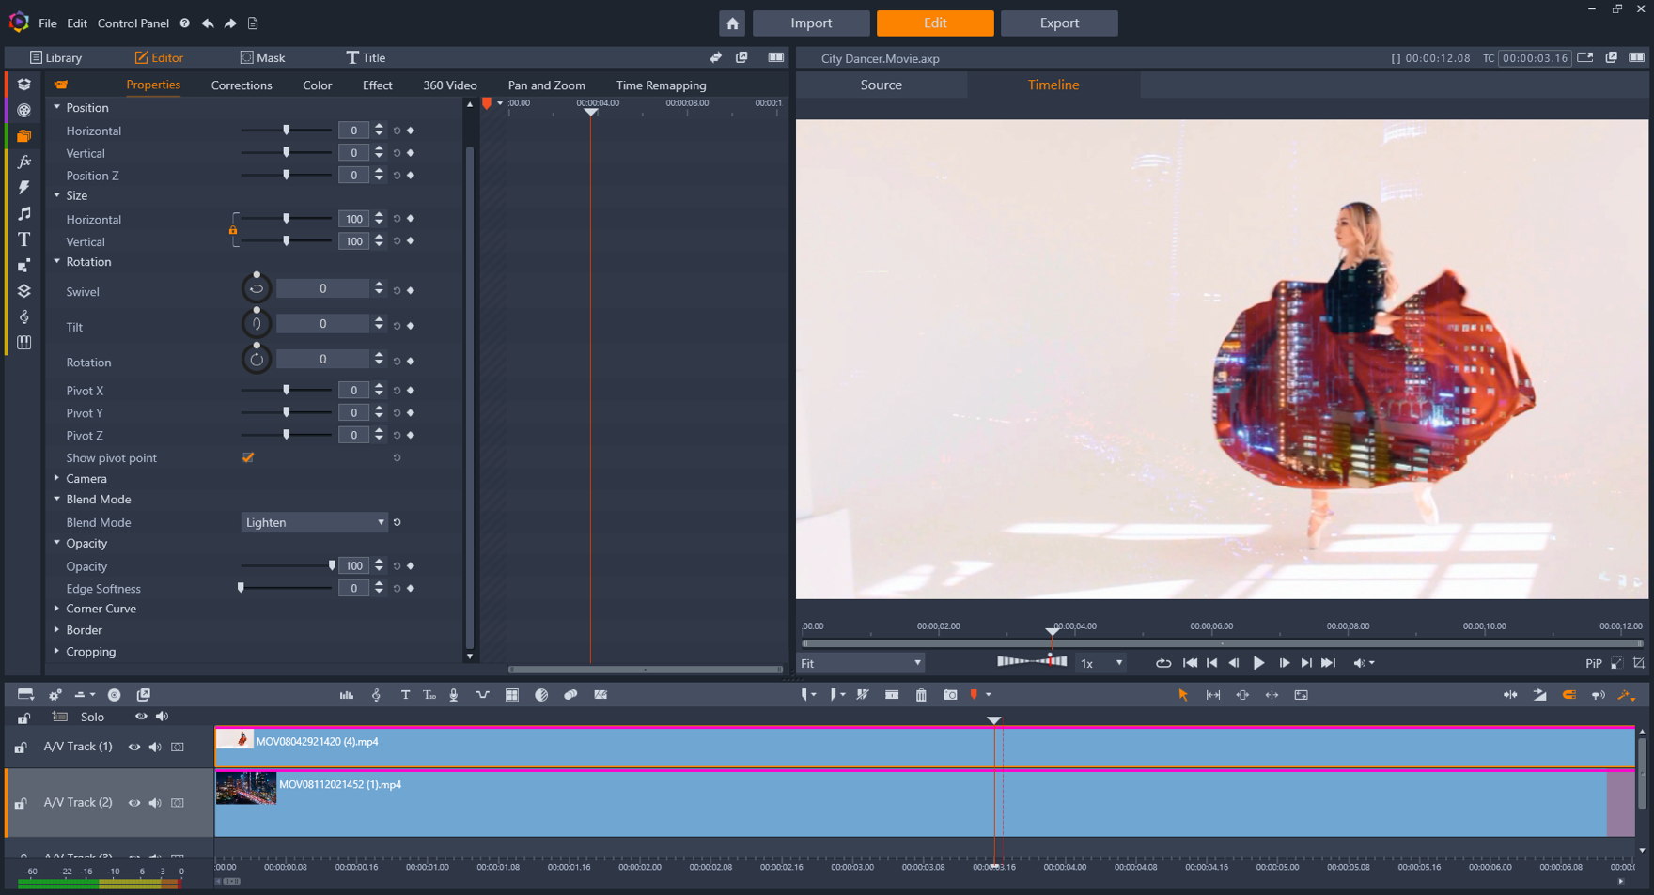Switch to the Color tab
Screen dimensions: 1654x895
point(317,85)
